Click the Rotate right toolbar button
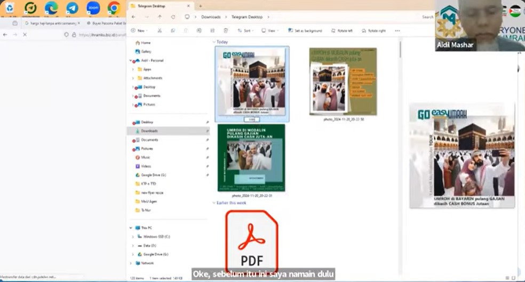The image size is (525, 282). tap(373, 30)
